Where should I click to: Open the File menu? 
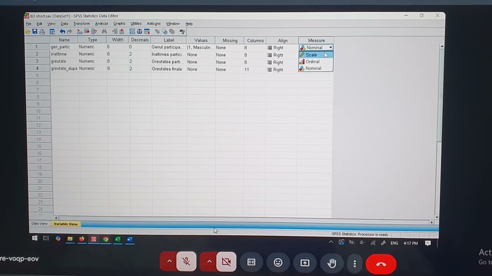pos(28,24)
